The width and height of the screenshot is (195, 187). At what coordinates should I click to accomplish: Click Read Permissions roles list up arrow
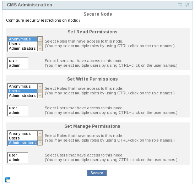[x=40, y=39]
